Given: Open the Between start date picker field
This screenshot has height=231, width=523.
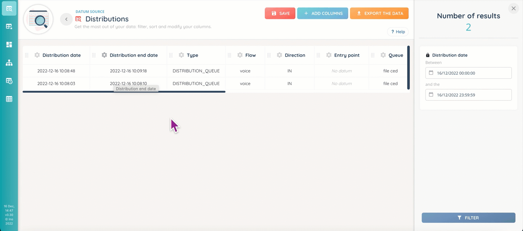Looking at the screenshot, I should pyautogui.click(x=468, y=73).
